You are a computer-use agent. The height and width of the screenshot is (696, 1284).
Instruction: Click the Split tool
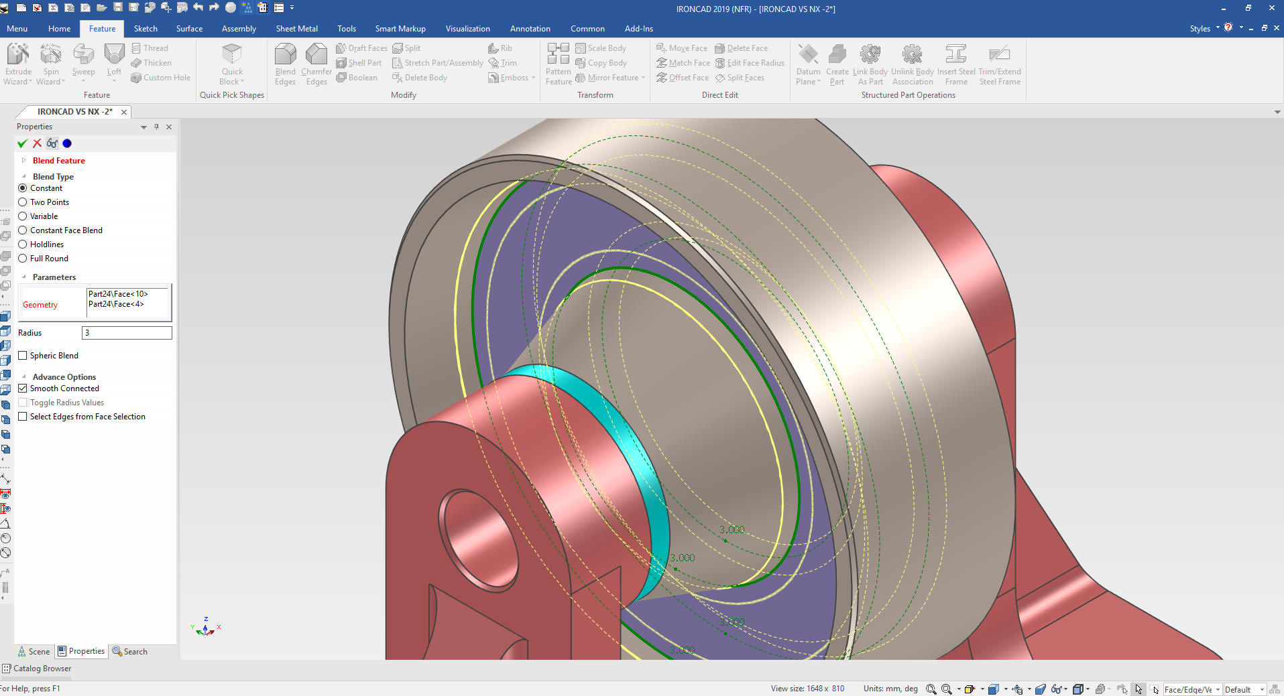(x=406, y=48)
